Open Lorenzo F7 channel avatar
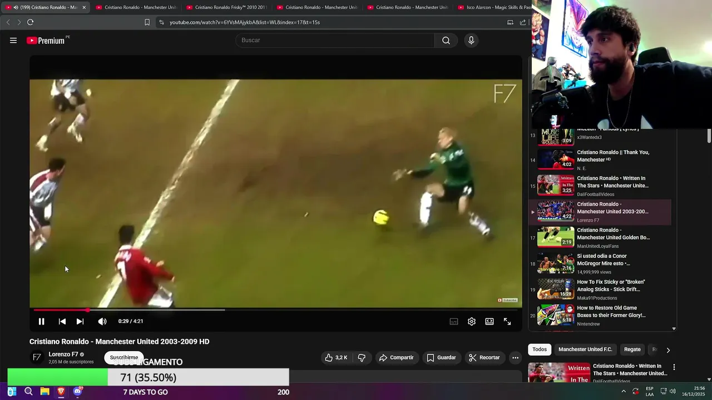712x400 pixels. [x=37, y=358]
